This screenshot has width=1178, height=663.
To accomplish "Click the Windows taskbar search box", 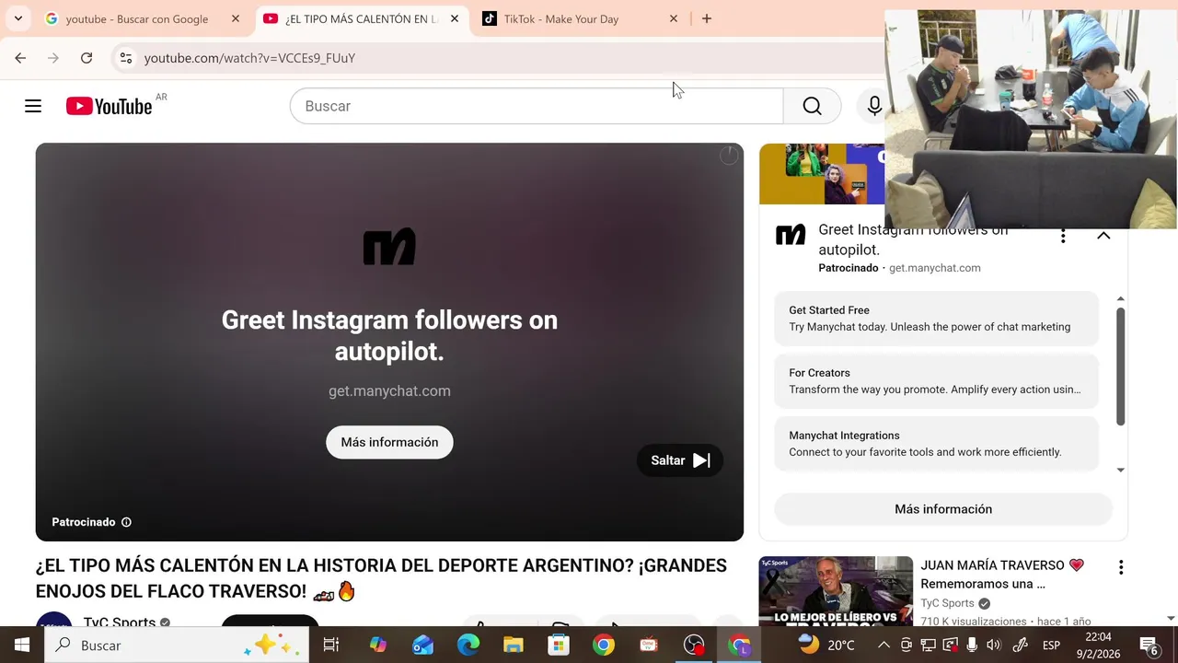I will pyautogui.click(x=177, y=646).
